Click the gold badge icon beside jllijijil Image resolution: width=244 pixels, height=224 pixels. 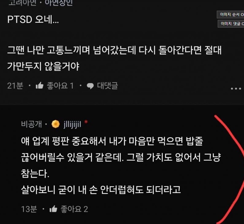[56, 124]
